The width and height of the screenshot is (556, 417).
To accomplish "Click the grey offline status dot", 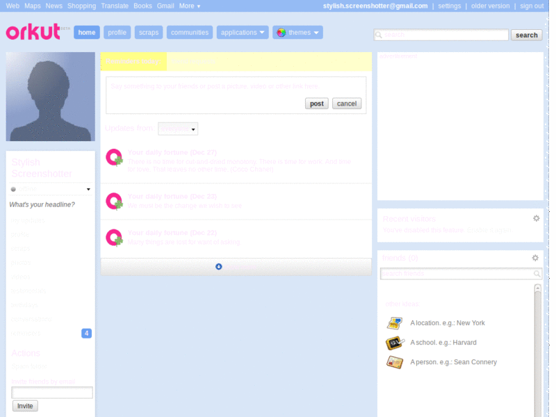I will pyautogui.click(x=13, y=189).
